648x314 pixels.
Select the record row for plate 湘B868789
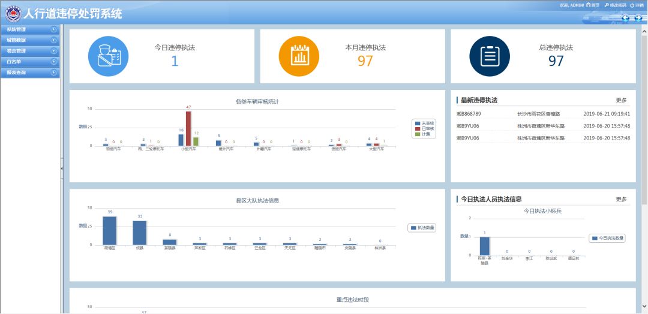tap(542, 113)
